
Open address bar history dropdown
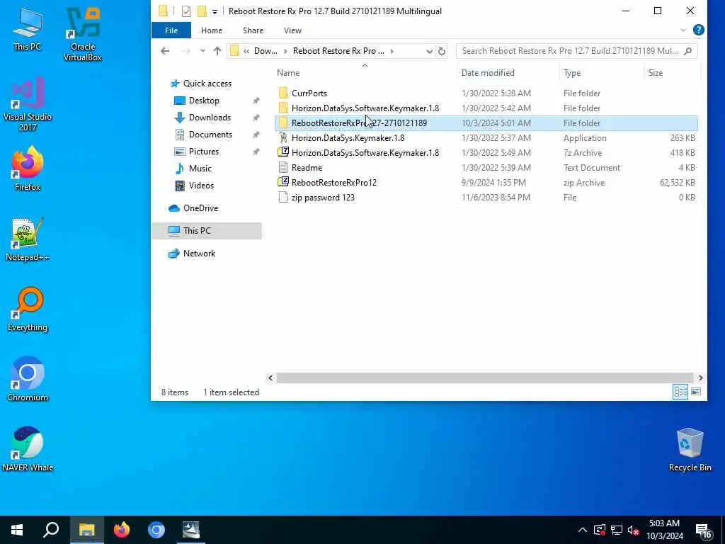[x=429, y=51]
